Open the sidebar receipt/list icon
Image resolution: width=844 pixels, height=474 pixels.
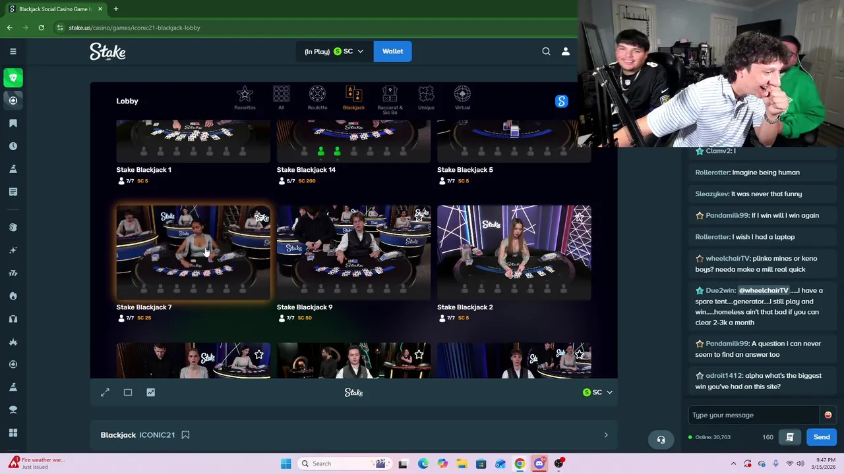(13, 192)
